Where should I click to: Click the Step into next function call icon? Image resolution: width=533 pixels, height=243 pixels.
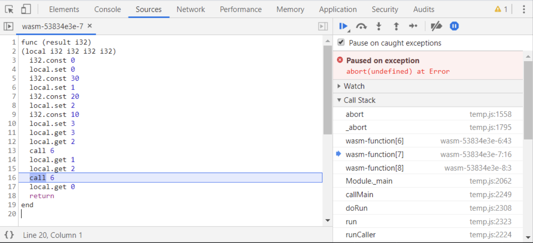(379, 26)
